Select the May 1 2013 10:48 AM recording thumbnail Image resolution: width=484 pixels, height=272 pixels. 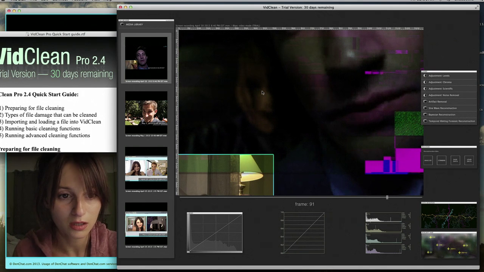[146, 113]
